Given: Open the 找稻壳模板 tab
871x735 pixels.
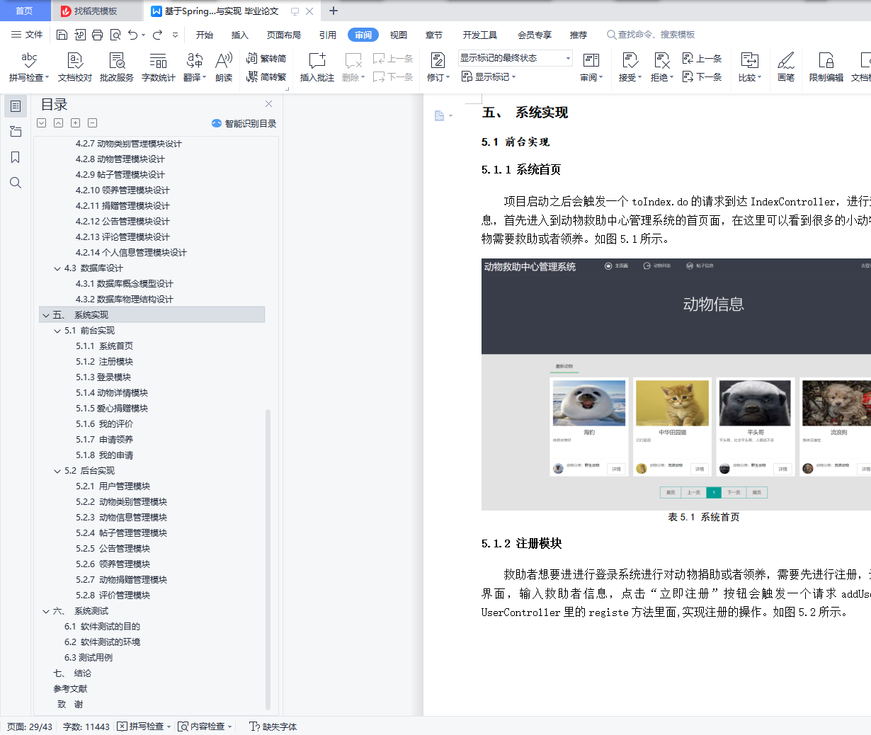Looking at the screenshot, I should (96, 11).
